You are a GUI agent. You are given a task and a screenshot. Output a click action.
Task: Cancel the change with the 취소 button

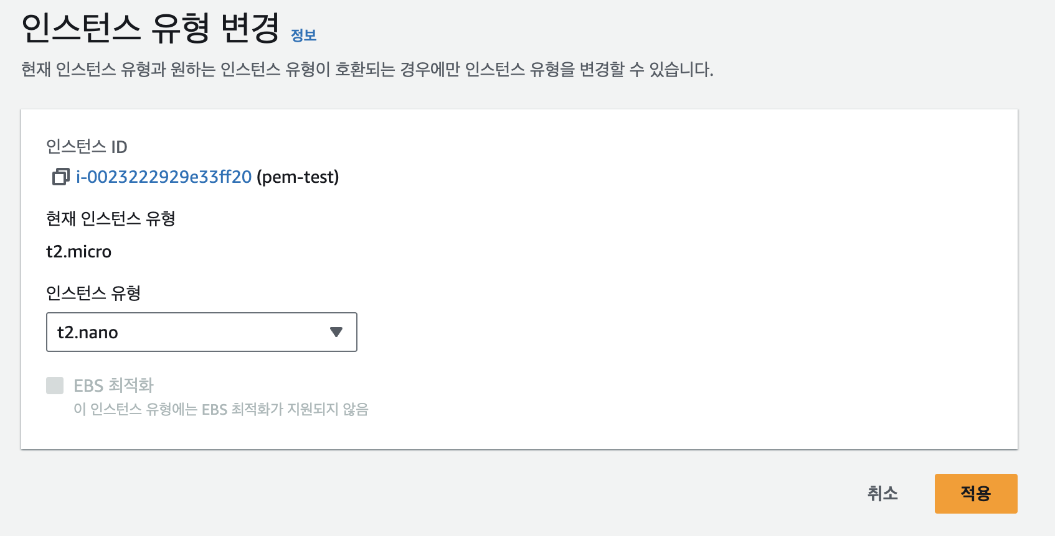point(882,494)
